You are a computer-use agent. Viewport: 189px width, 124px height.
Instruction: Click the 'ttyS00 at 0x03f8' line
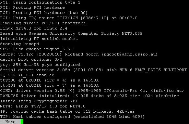[49, 80]
